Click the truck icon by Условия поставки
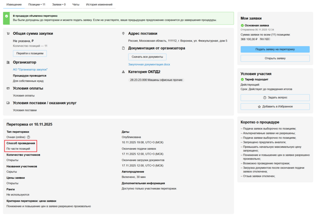316x217 pixels. pos(8,103)
